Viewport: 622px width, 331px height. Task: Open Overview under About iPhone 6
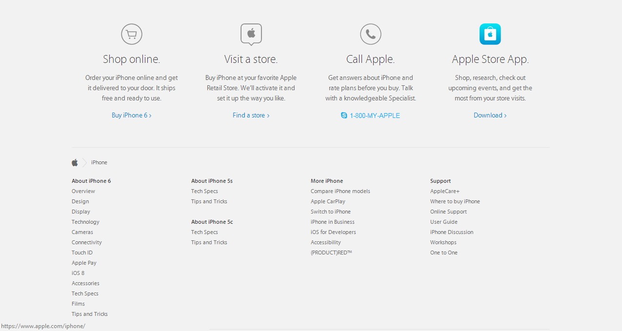point(83,191)
